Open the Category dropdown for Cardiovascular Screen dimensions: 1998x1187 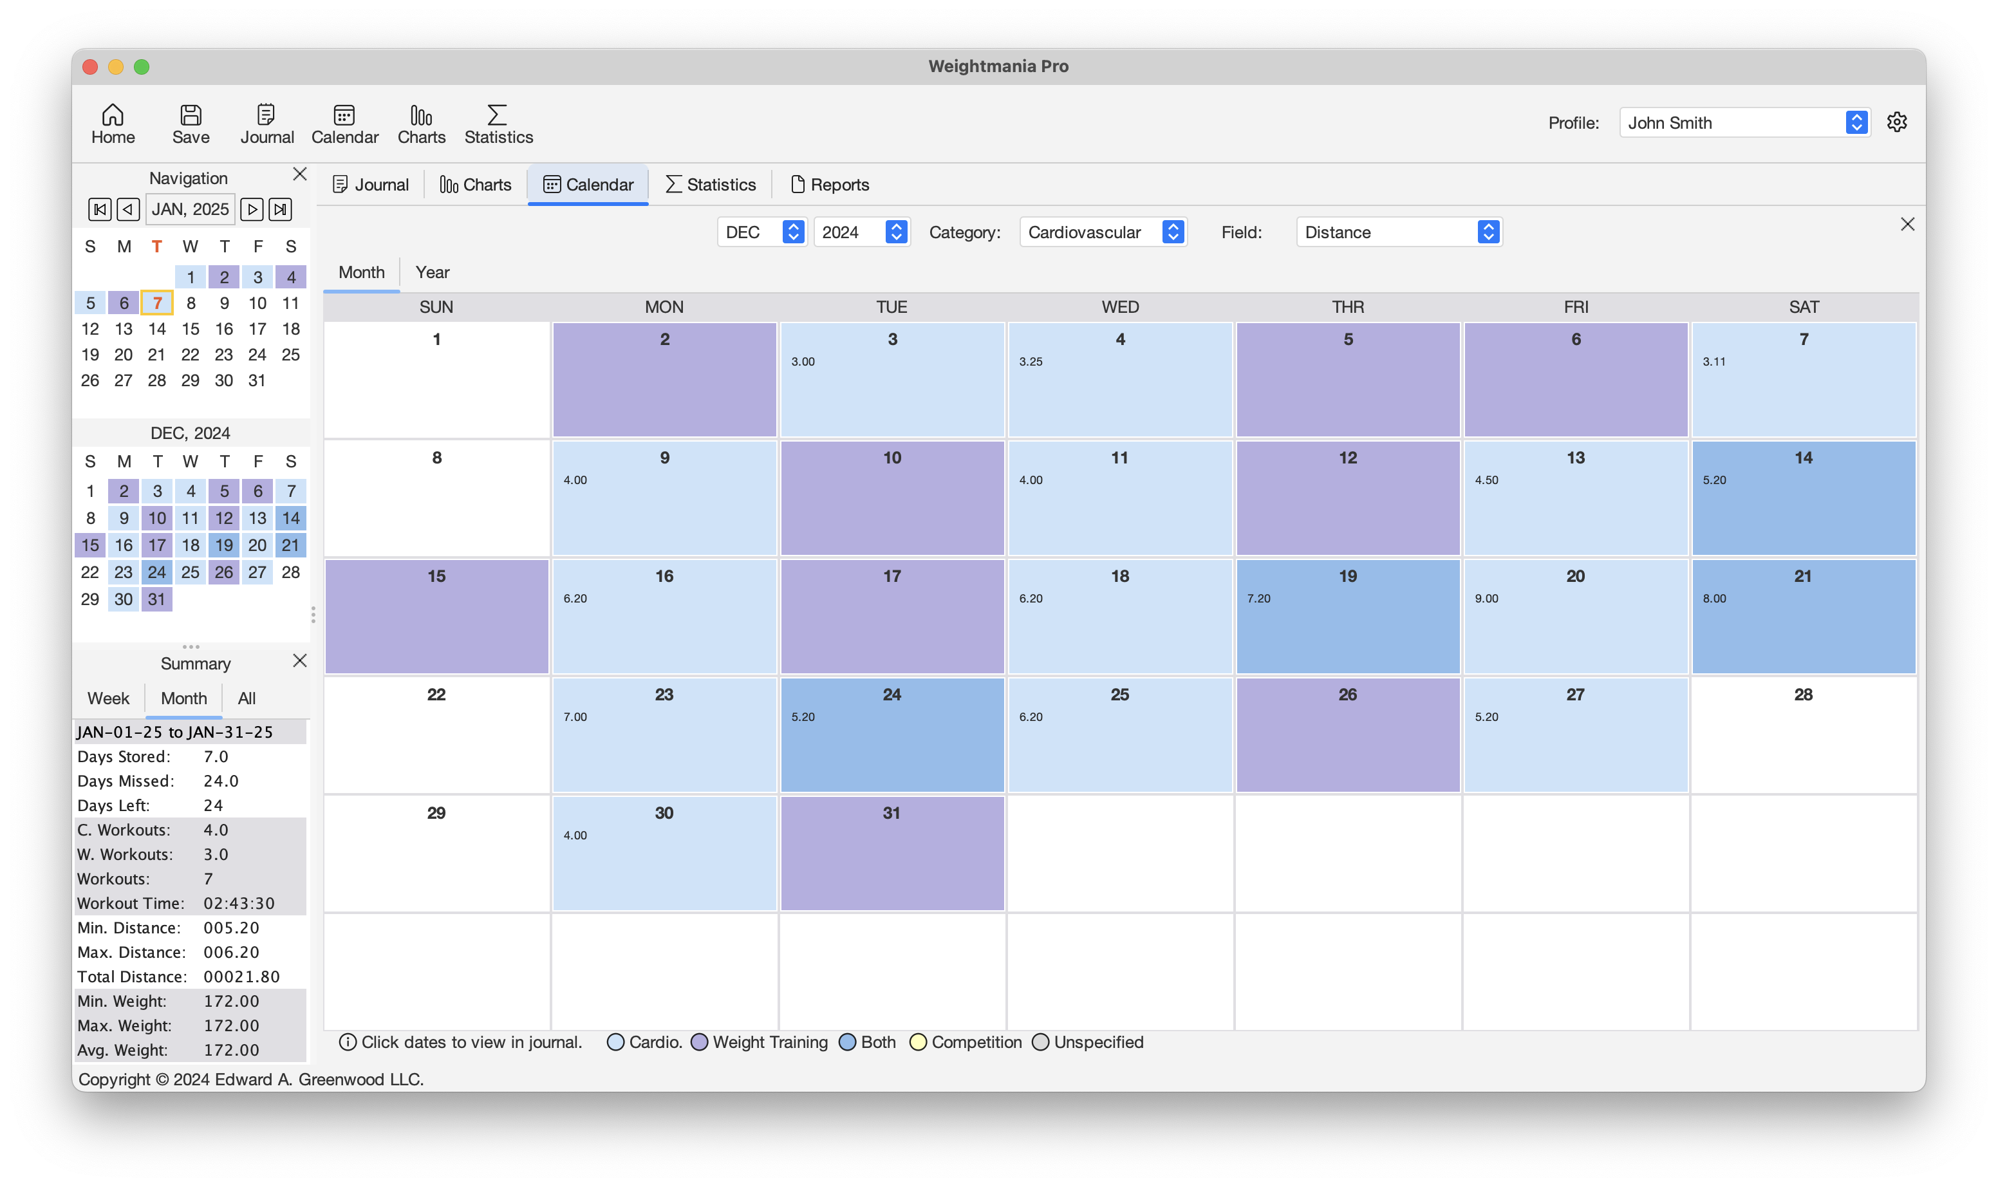pyautogui.click(x=1173, y=232)
